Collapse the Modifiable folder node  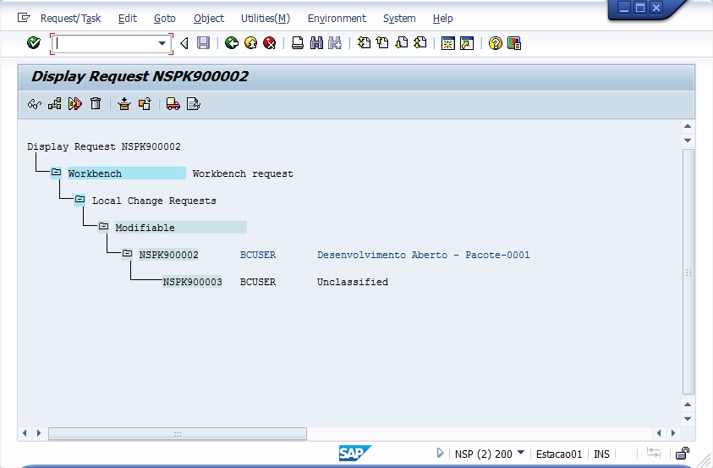click(103, 228)
